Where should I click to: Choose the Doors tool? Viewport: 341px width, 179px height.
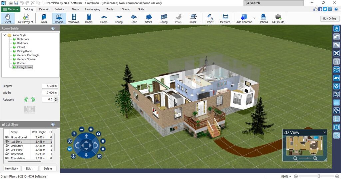[89, 19]
